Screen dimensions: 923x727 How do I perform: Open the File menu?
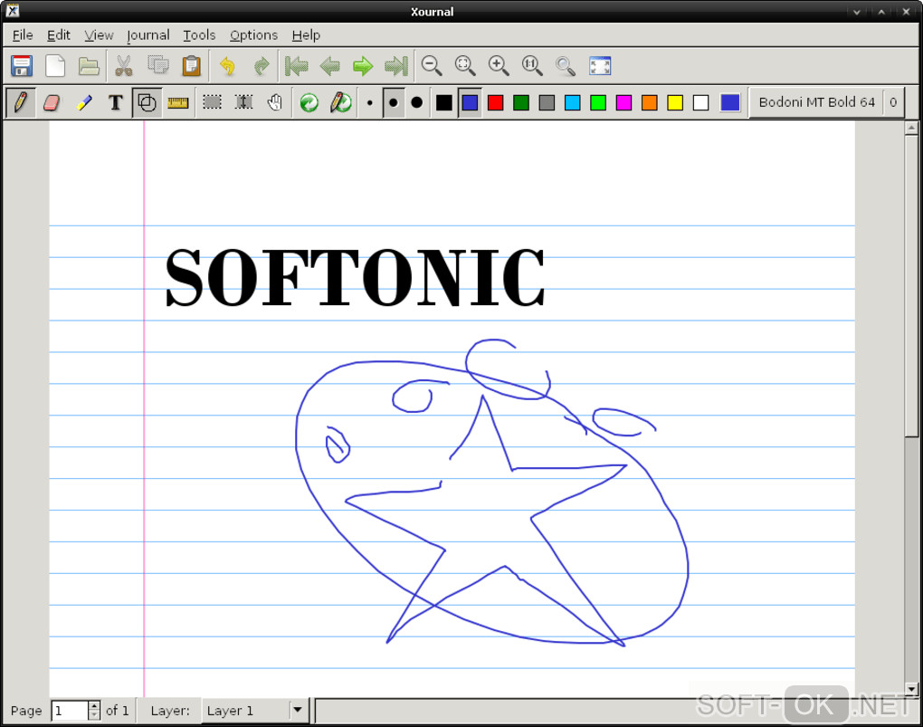point(23,35)
